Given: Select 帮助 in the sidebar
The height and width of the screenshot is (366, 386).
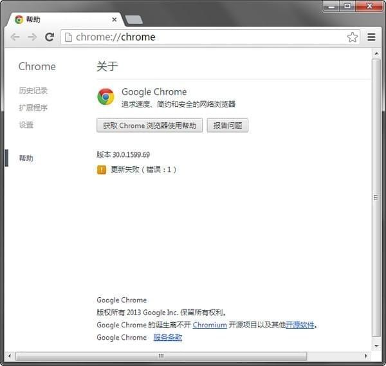Looking at the screenshot, I should pos(26,158).
